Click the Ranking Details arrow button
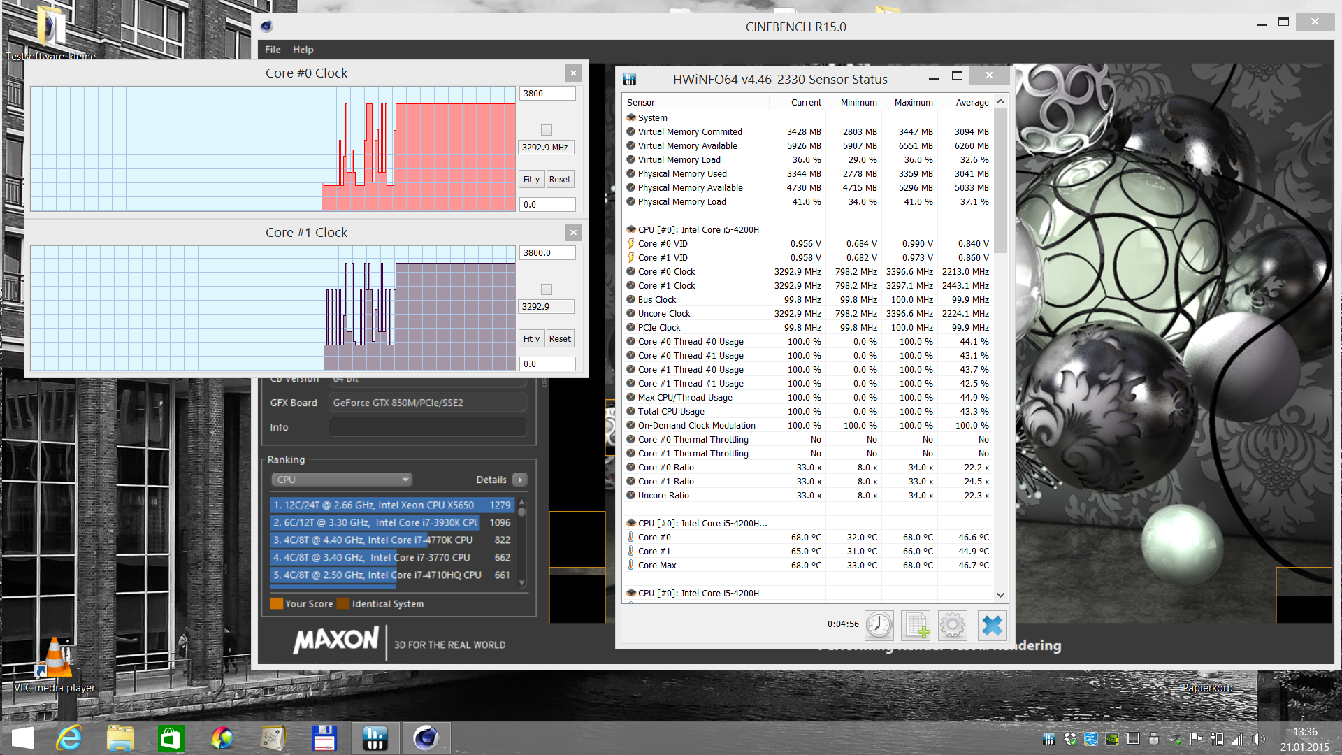The image size is (1342, 755). pos(519,480)
